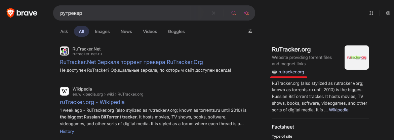394x140 pixels.
Task: Click the globe icon beside rutracker.org
Action: (274, 72)
